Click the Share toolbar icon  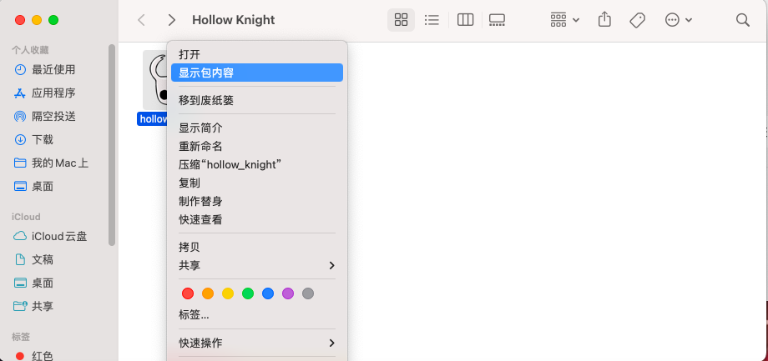(x=607, y=20)
